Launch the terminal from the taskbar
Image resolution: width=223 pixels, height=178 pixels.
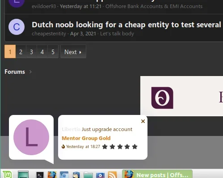(40, 175)
